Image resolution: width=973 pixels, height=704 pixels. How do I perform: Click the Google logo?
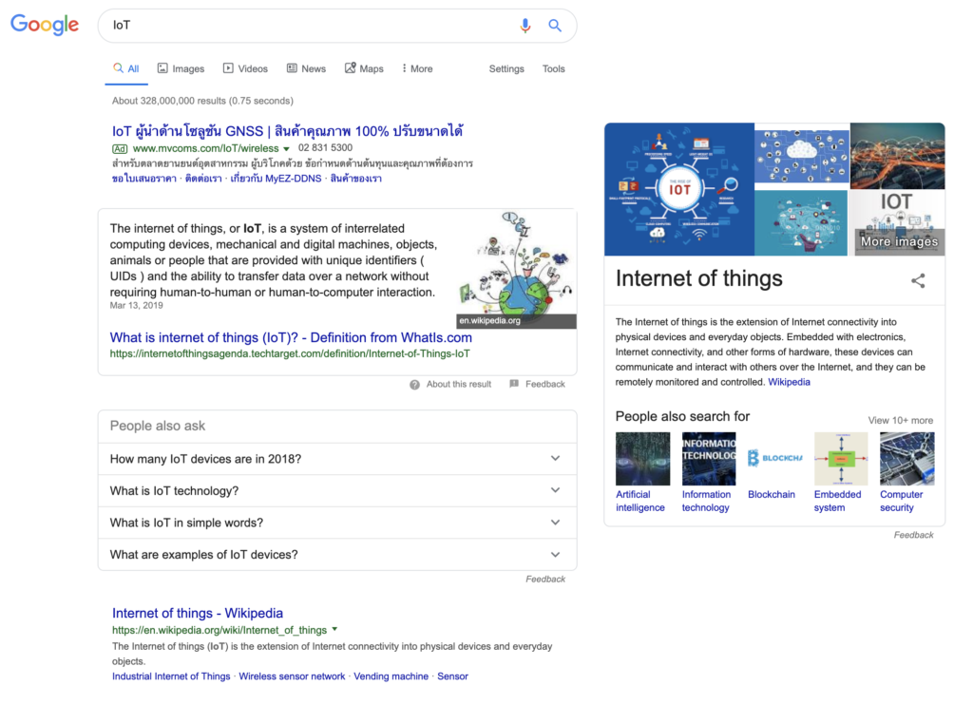click(x=45, y=25)
